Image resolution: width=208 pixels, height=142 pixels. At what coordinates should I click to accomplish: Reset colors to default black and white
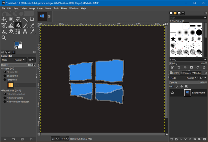(15, 47)
